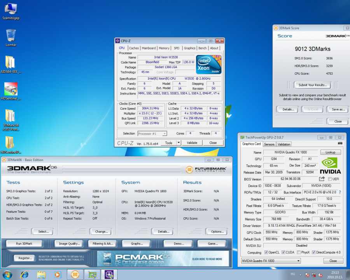Viewport: 350px width, 280px height.
Task: Click Save as in 3DMark Score window
Action: coord(338,109)
